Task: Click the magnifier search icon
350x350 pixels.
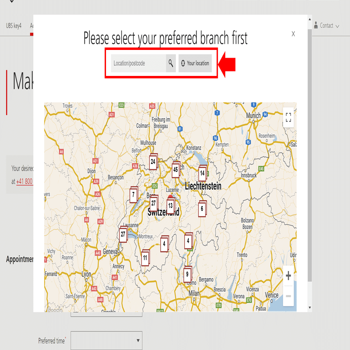Action: tap(171, 63)
